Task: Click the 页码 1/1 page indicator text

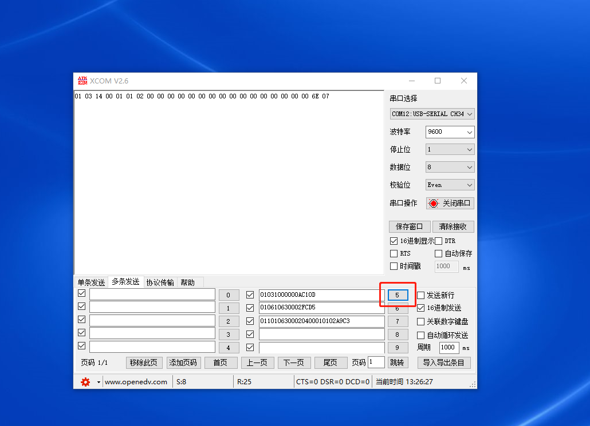Action: (95, 363)
